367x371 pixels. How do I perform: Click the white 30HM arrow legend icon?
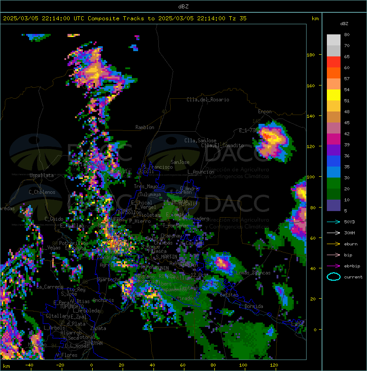coord(333,233)
